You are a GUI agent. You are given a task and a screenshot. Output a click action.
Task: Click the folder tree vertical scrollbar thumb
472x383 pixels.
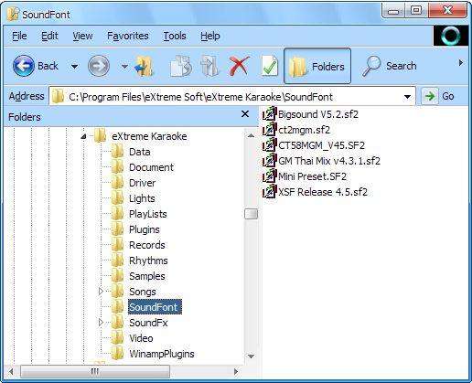click(x=251, y=214)
